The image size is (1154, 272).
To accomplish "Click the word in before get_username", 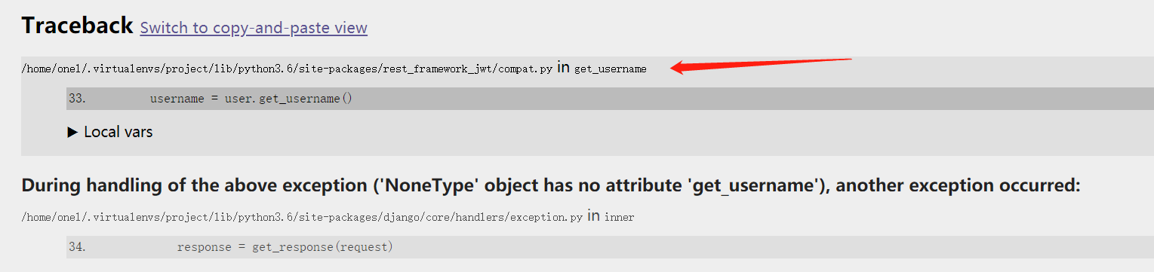I will [x=564, y=68].
